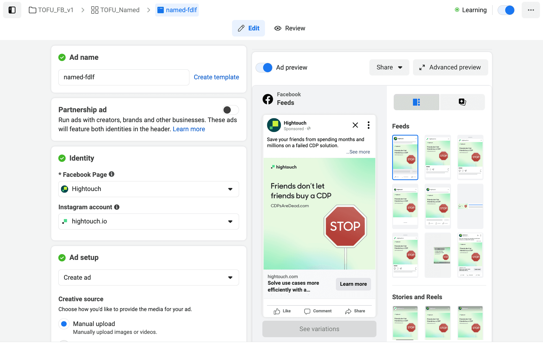Click the Instagram account info icon

[117, 207]
